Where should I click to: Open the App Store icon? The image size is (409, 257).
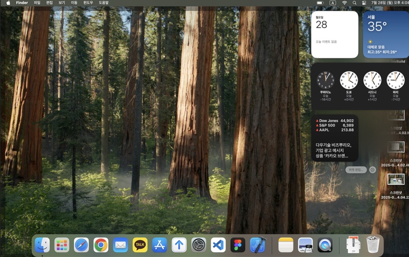click(159, 245)
